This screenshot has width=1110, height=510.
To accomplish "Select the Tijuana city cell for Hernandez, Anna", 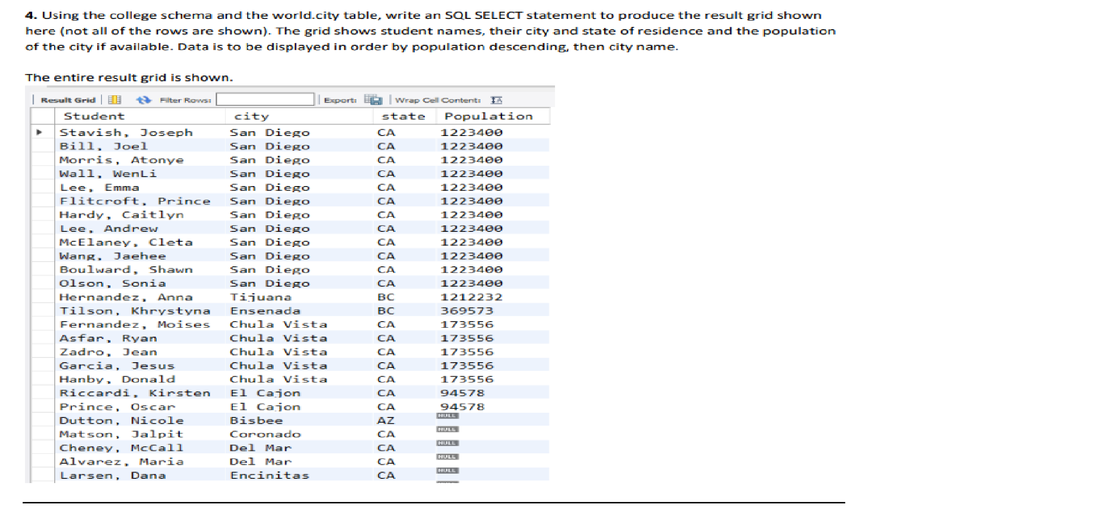I will coord(261,297).
